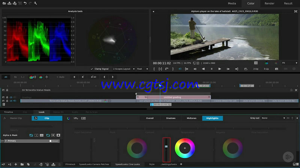Screen dimensions: 300x168
Task: Jump to next edit point
Action: click(x=237, y=69)
